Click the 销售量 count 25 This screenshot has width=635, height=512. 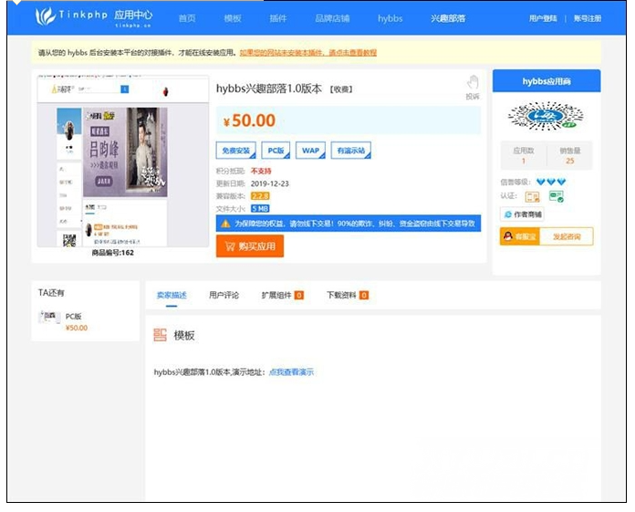click(570, 161)
